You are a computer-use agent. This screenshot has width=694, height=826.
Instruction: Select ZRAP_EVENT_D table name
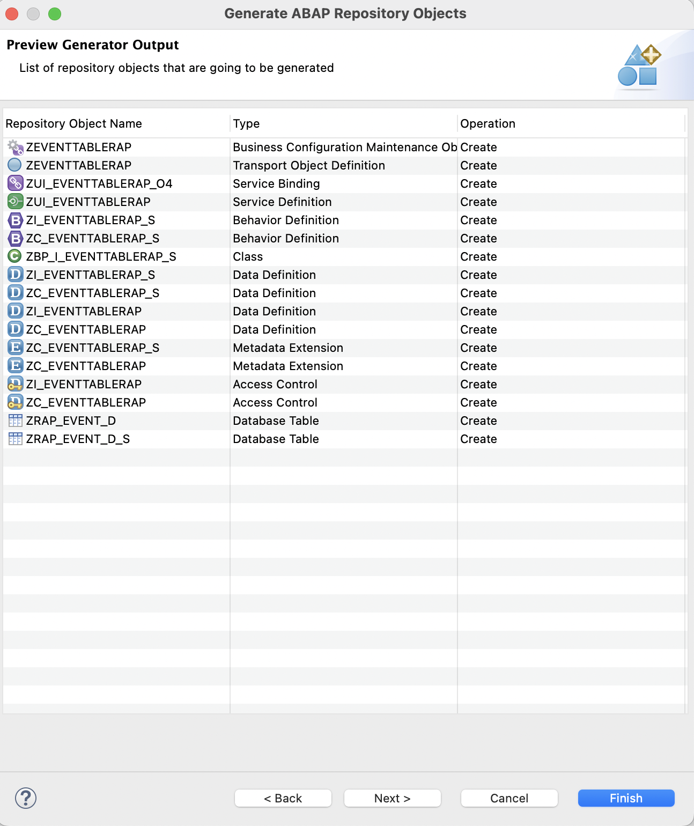[71, 421]
